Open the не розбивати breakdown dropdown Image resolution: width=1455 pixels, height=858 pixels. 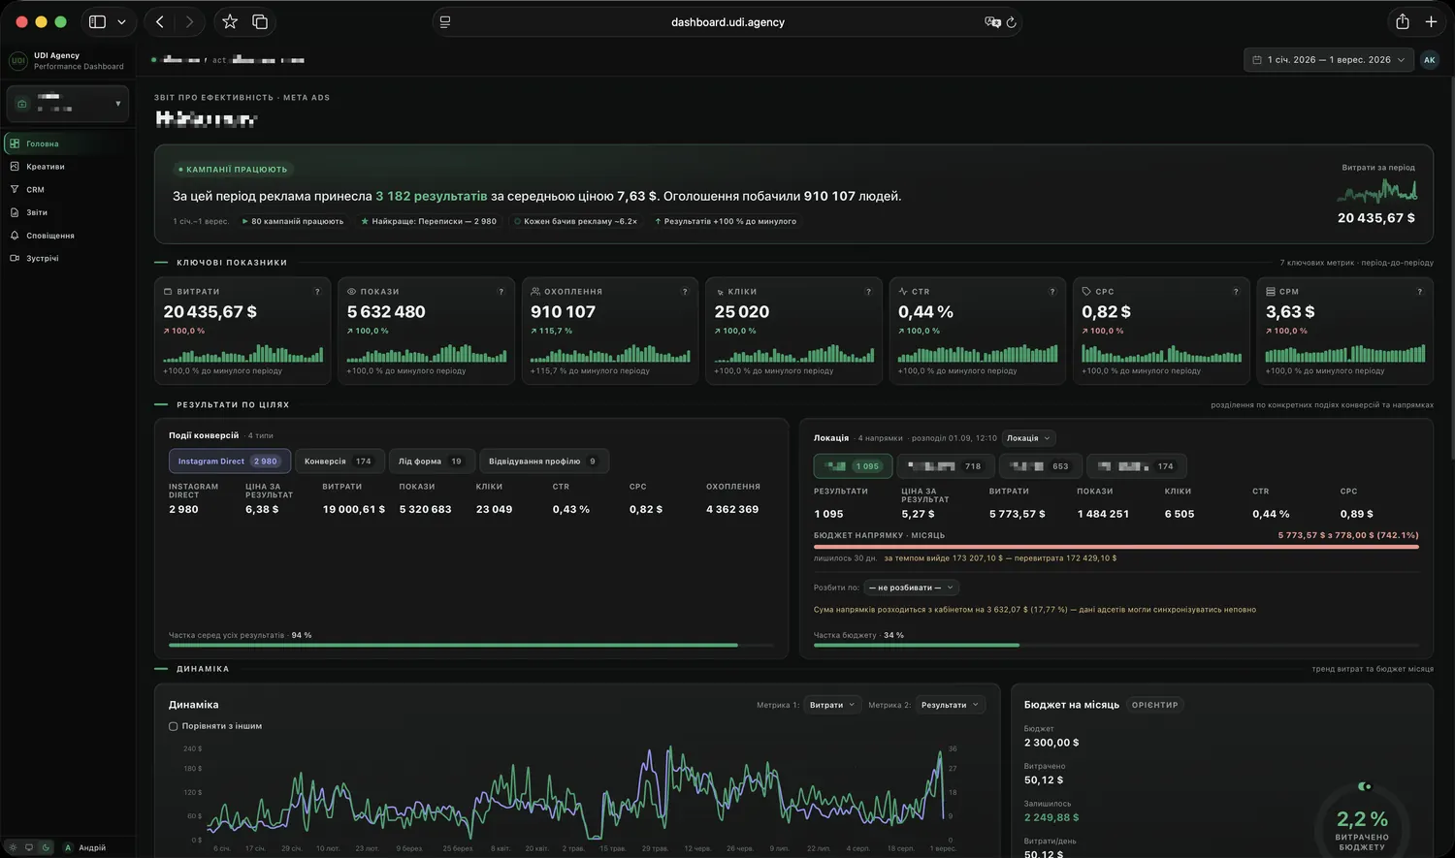[911, 588]
